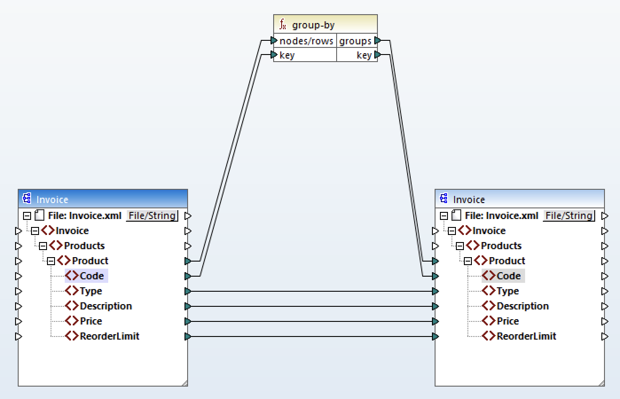Collapse the source File: Invoice.xml node

[27, 216]
